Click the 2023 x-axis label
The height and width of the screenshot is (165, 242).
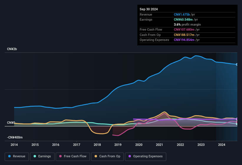tap(201, 145)
